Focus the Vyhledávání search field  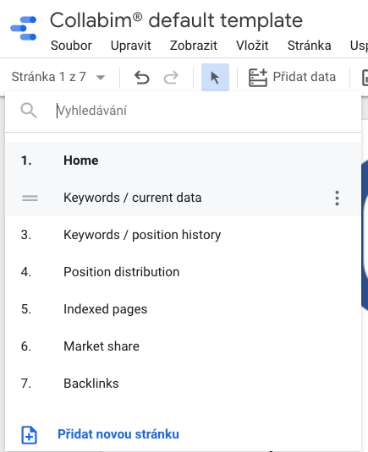[202, 111]
